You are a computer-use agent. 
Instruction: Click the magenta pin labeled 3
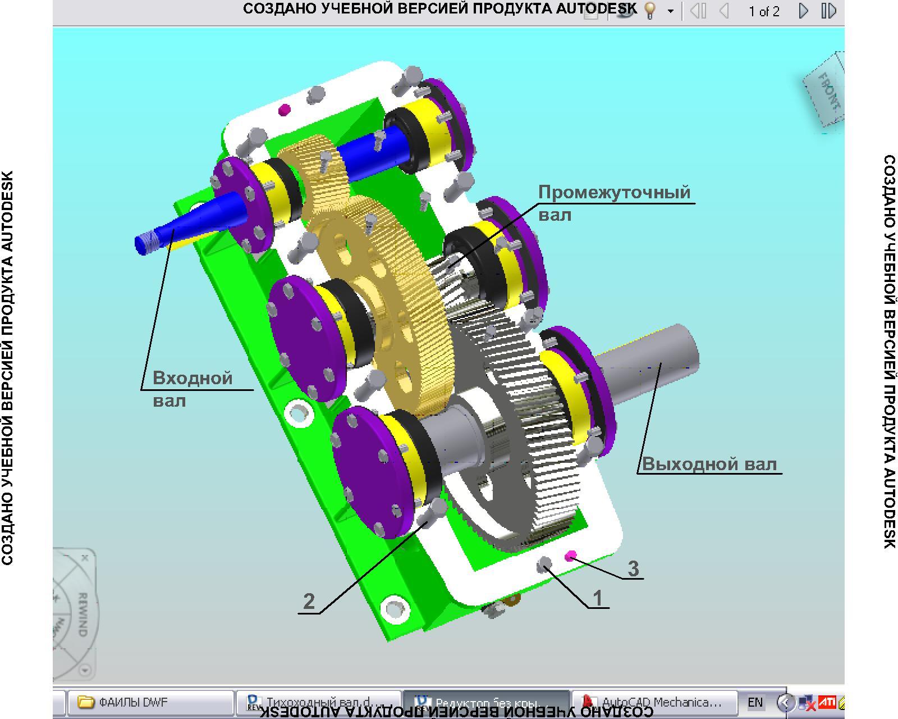571,556
